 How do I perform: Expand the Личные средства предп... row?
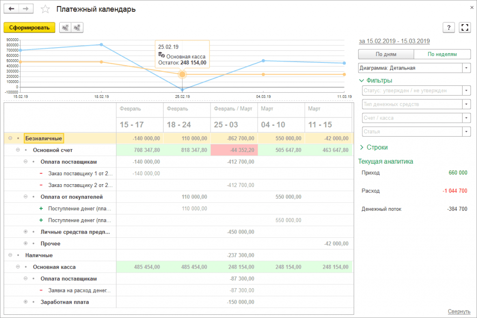pos(26,232)
